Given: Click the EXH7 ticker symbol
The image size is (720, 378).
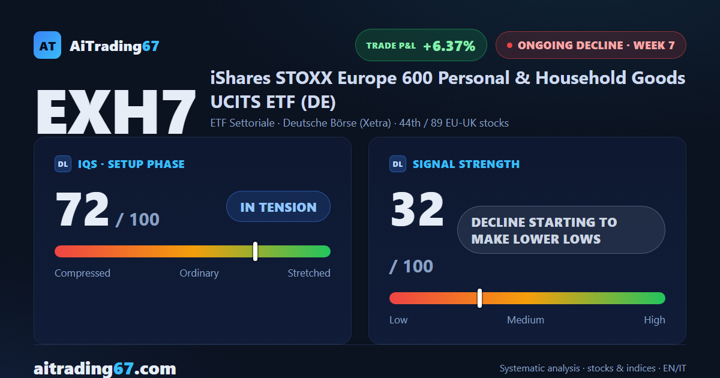Looking at the screenshot, I should click(x=116, y=112).
